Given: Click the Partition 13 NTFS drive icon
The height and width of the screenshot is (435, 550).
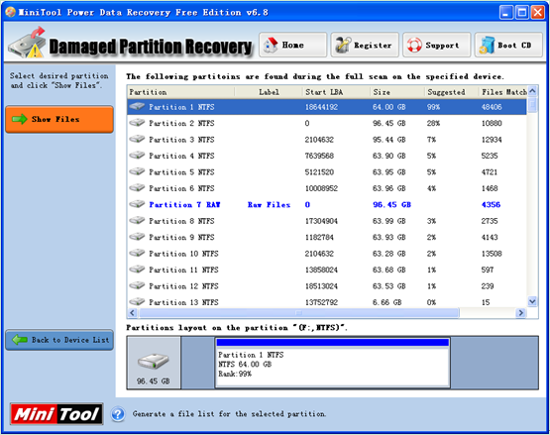Looking at the screenshot, I should click(x=137, y=301).
